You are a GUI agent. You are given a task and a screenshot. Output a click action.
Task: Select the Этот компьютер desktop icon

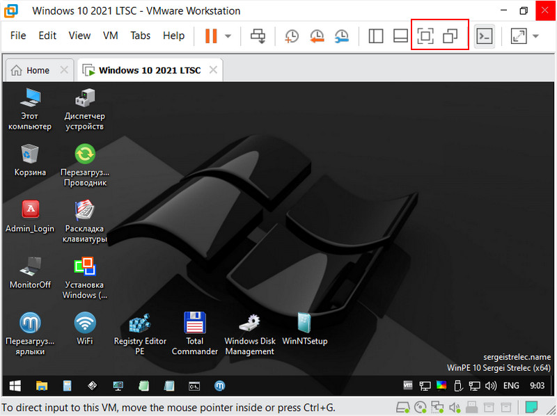pyautogui.click(x=30, y=110)
